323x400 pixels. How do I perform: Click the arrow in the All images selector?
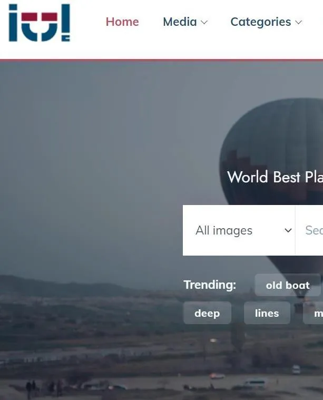pos(288,230)
